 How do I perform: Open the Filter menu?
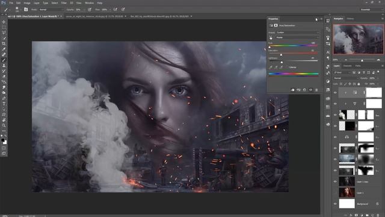pos(64,3)
